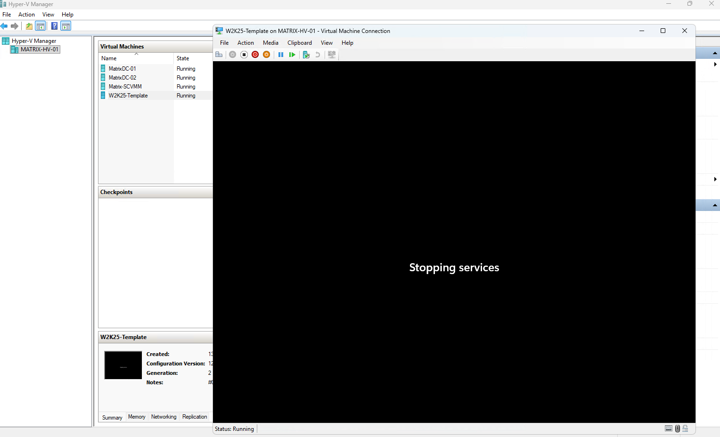Open Help menu in VM Connection window

coord(347,43)
